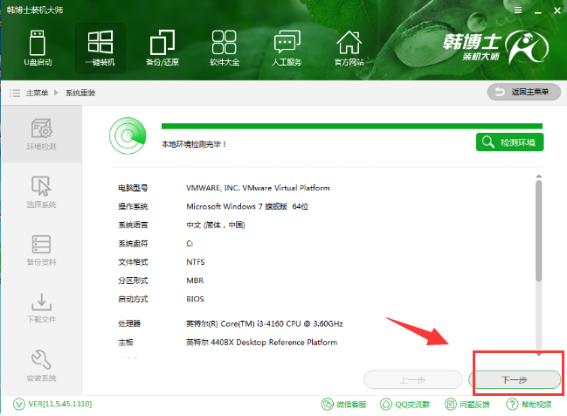Click 电脑型号 VMware Virtual Platform value
Screen dimensions: 567x416
pos(258,188)
